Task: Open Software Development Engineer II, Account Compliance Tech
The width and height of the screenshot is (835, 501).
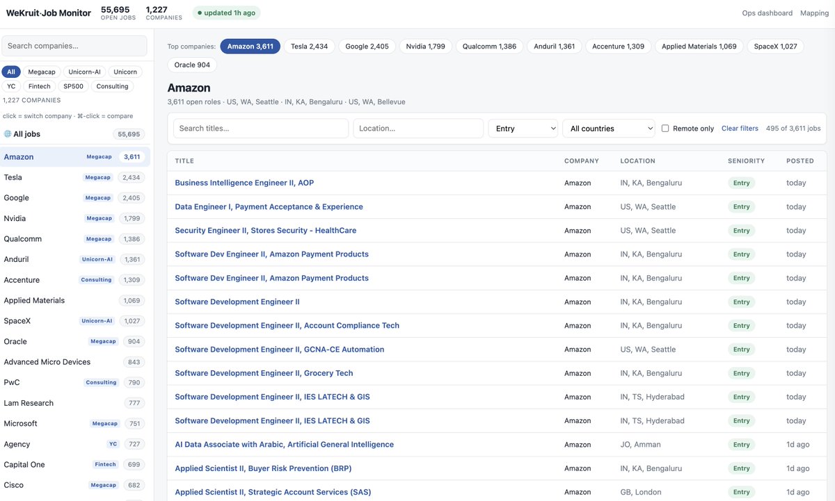Action: (287, 325)
